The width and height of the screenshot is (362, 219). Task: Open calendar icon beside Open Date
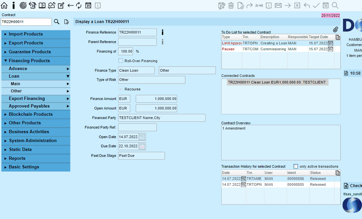[x=142, y=137]
